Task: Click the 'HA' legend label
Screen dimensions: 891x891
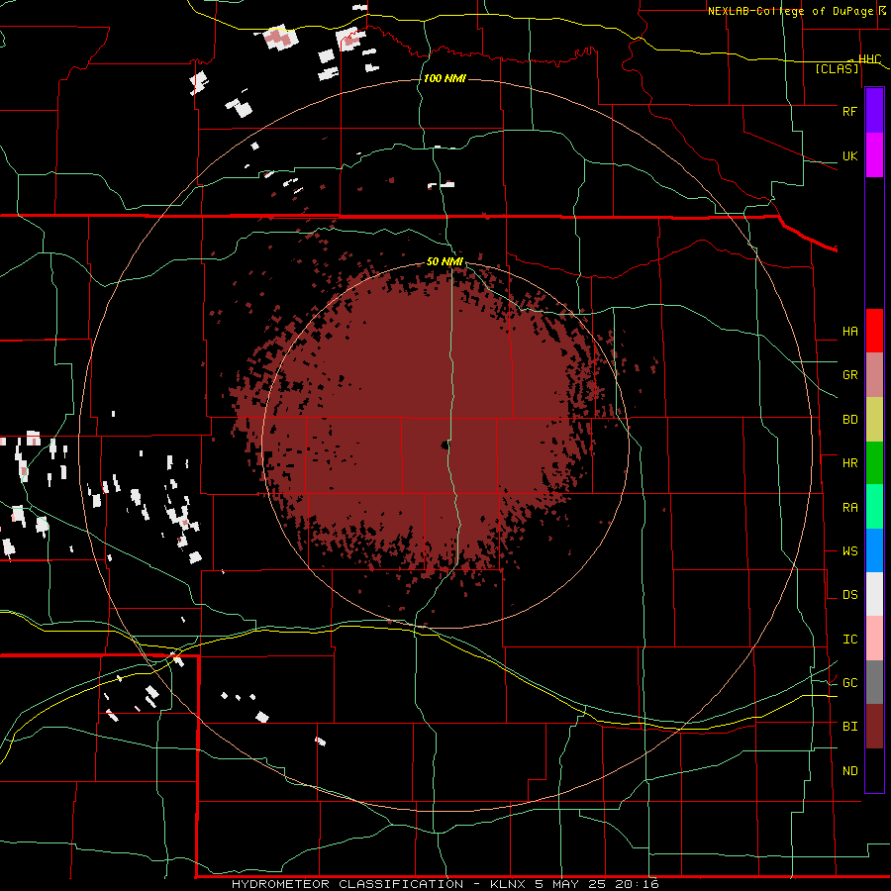Action: (x=849, y=332)
